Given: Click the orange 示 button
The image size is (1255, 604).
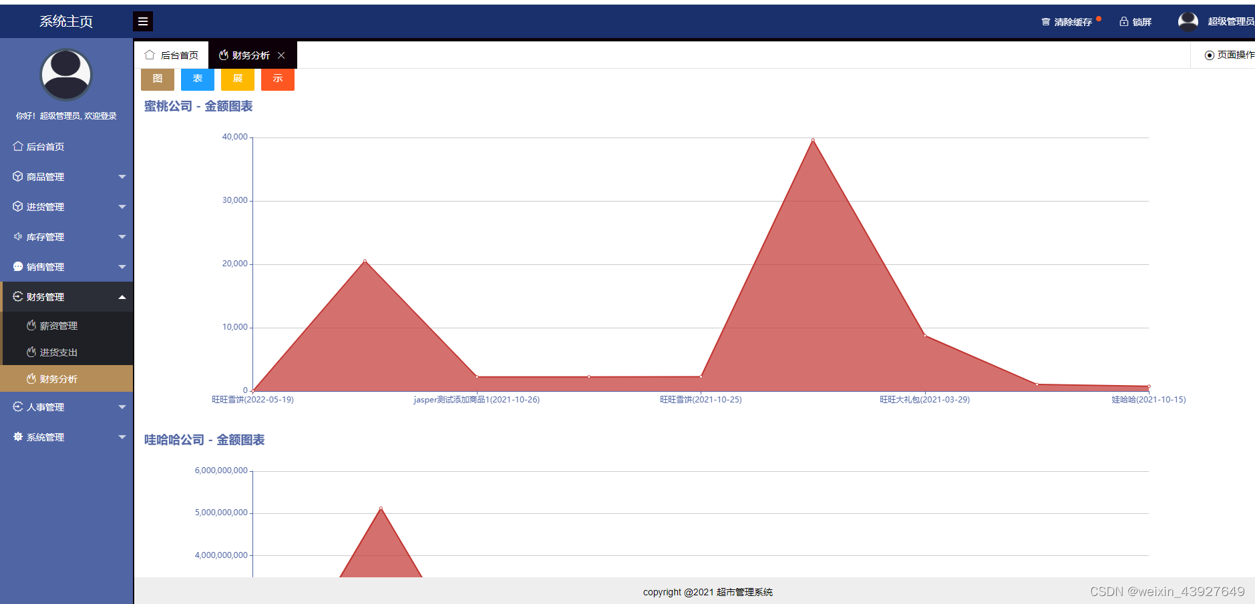Looking at the screenshot, I should click(x=278, y=79).
